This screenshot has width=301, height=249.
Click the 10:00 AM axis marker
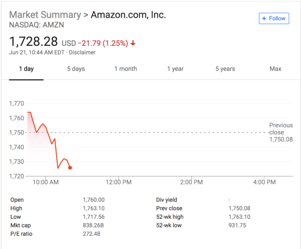[45, 182]
